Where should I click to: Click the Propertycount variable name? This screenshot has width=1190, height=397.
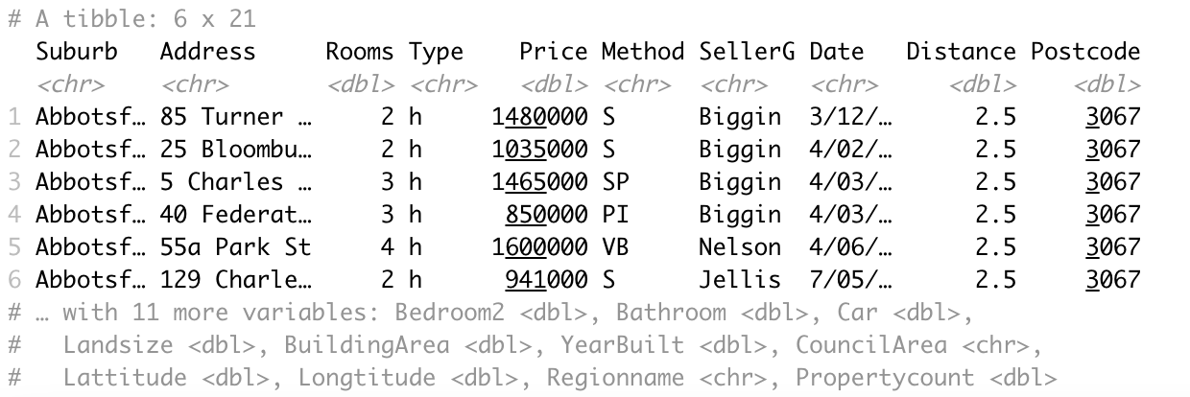pos(884,378)
